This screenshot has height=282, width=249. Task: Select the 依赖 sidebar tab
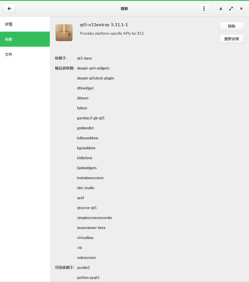25,39
